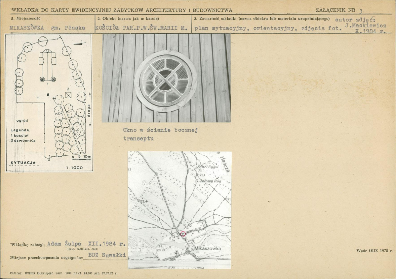Click the 1:1000 scale text on the plan
The height and width of the screenshot is (279, 396).
point(74,168)
